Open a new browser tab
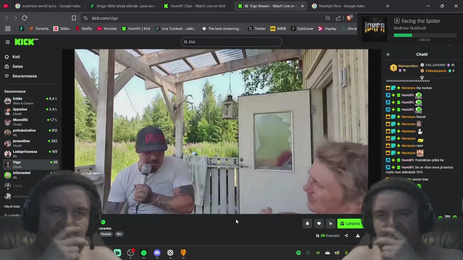463x260 pixels. pos(387,6)
